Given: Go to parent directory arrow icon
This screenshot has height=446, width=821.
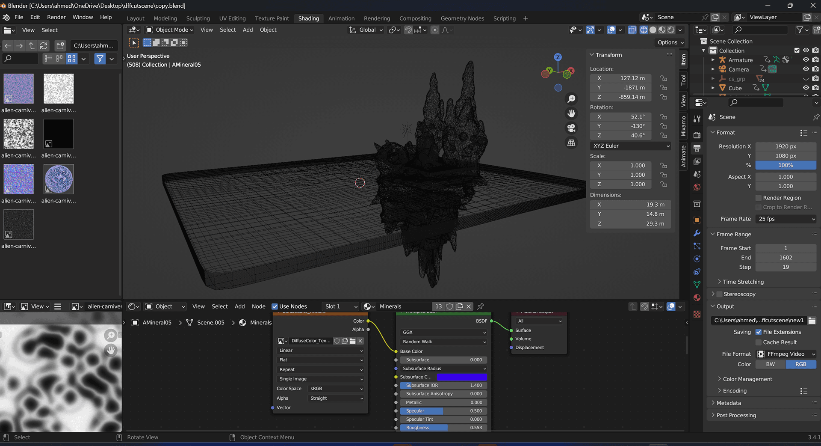Looking at the screenshot, I should click(32, 45).
